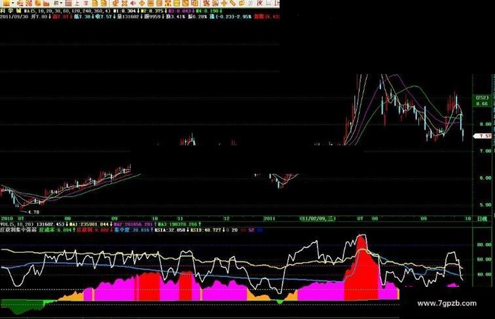Click the '2010' year label on time axis

[x=7, y=218]
